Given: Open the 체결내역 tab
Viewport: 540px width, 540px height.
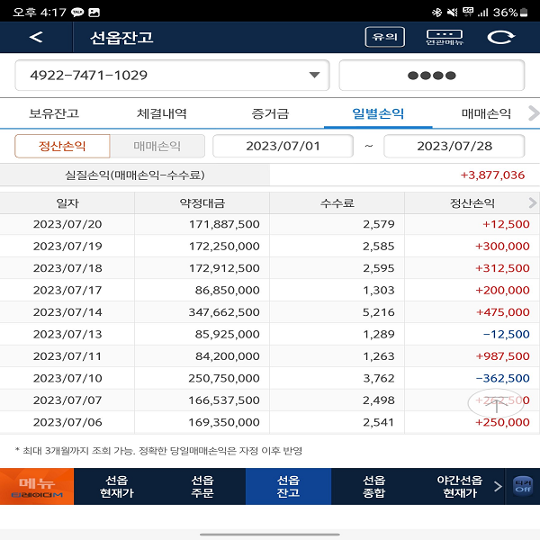Looking at the screenshot, I should (162, 113).
